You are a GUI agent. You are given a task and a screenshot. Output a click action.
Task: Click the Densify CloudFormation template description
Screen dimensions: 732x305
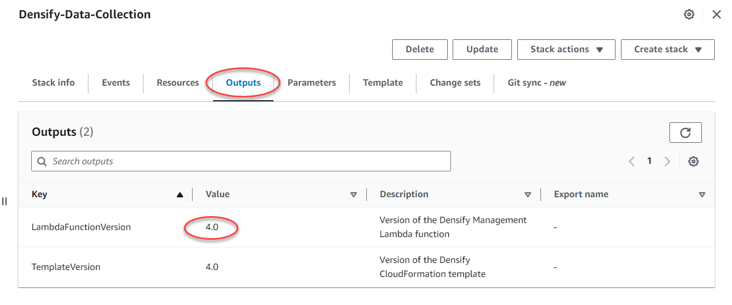(x=433, y=267)
